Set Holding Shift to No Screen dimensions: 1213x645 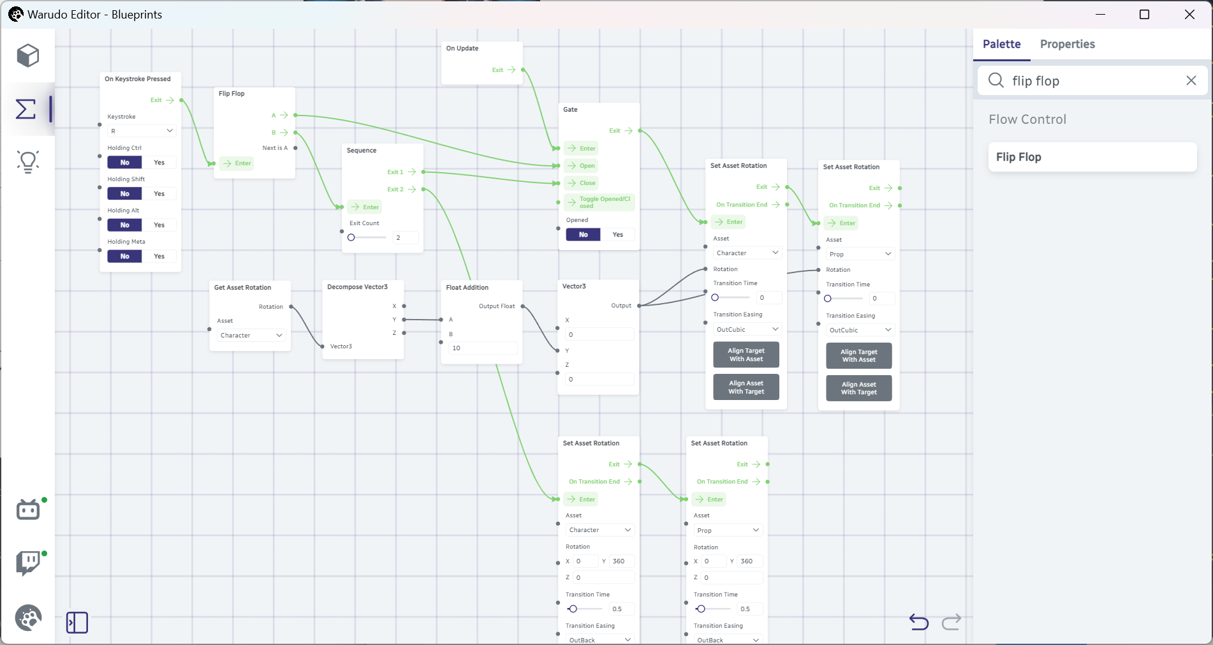pos(124,194)
